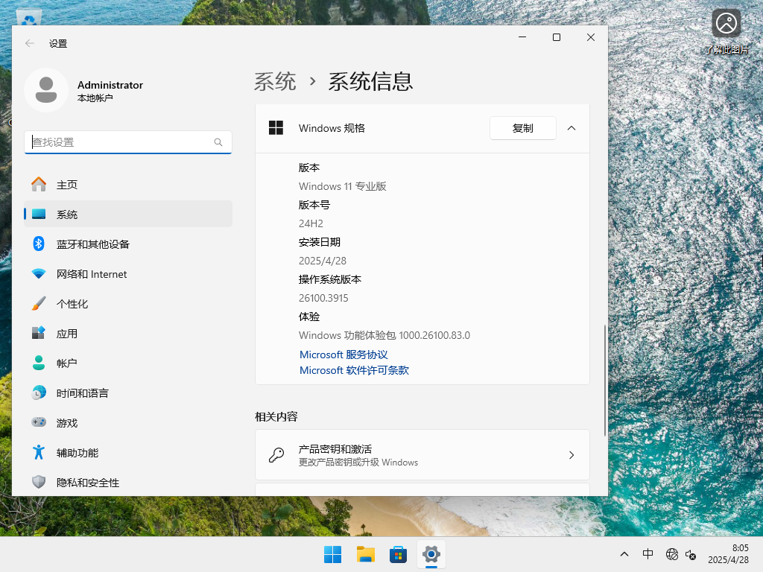The height and width of the screenshot is (572, 763).
Task: Expand 产品密钥和激活 settings
Action: tap(422, 454)
